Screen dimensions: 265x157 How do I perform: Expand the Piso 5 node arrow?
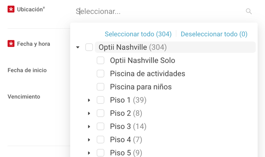point(89,153)
